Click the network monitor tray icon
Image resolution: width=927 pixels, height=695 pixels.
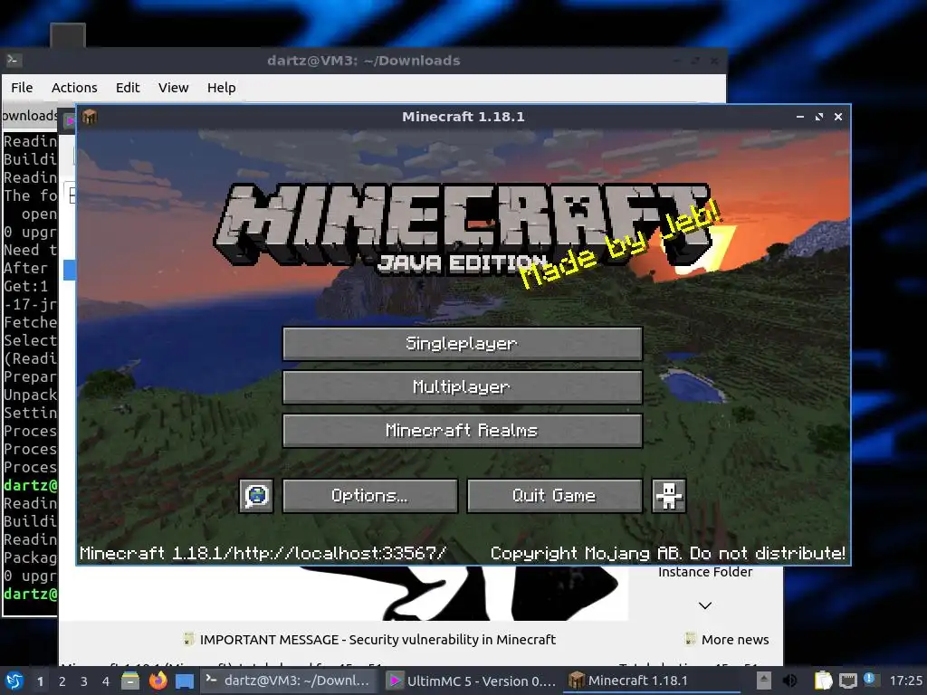[847, 681]
